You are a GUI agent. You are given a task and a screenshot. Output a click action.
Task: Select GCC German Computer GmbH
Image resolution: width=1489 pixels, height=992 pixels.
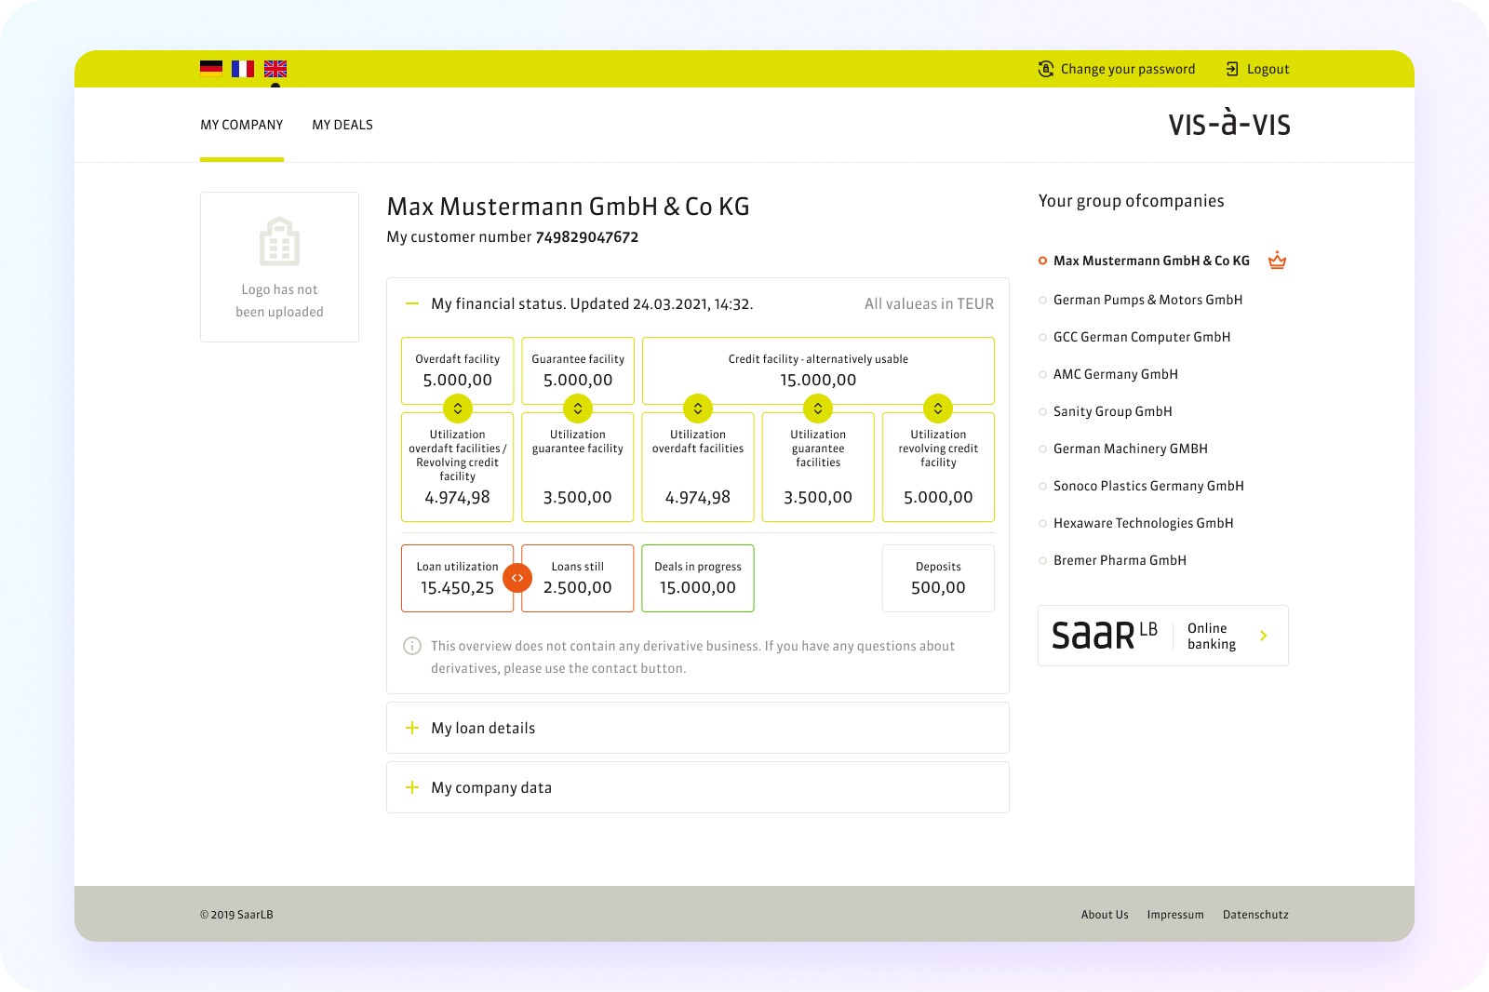click(1142, 337)
